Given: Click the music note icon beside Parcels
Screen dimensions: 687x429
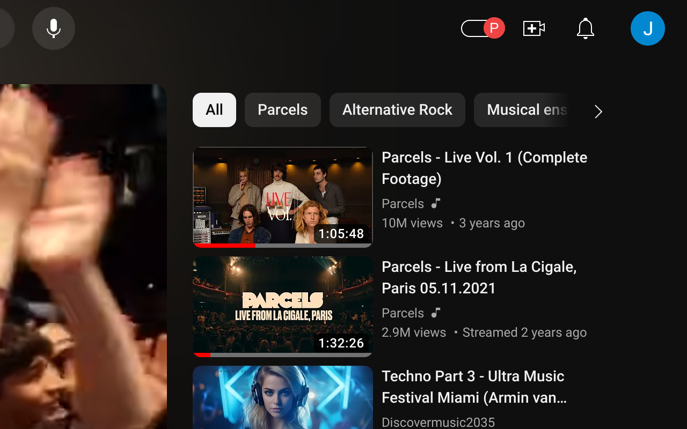Looking at the screenshot, I should [x=435, y=203].
